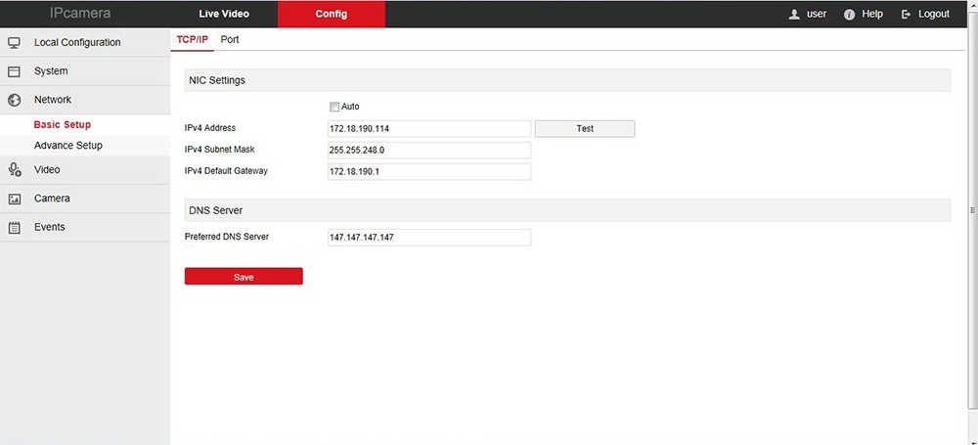
Task: Click the Test button
Action: 585,129
